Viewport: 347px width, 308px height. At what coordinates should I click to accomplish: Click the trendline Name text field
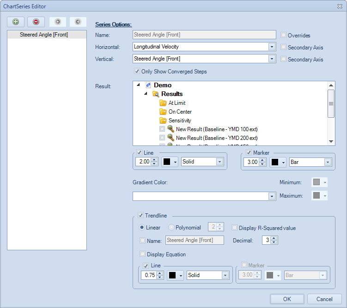point(195,240)
